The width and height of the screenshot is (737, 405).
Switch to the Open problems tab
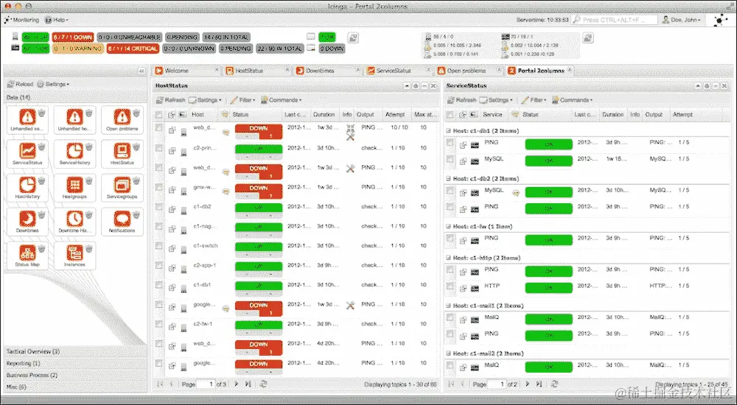pyautogui.click(x=469, y=71)
